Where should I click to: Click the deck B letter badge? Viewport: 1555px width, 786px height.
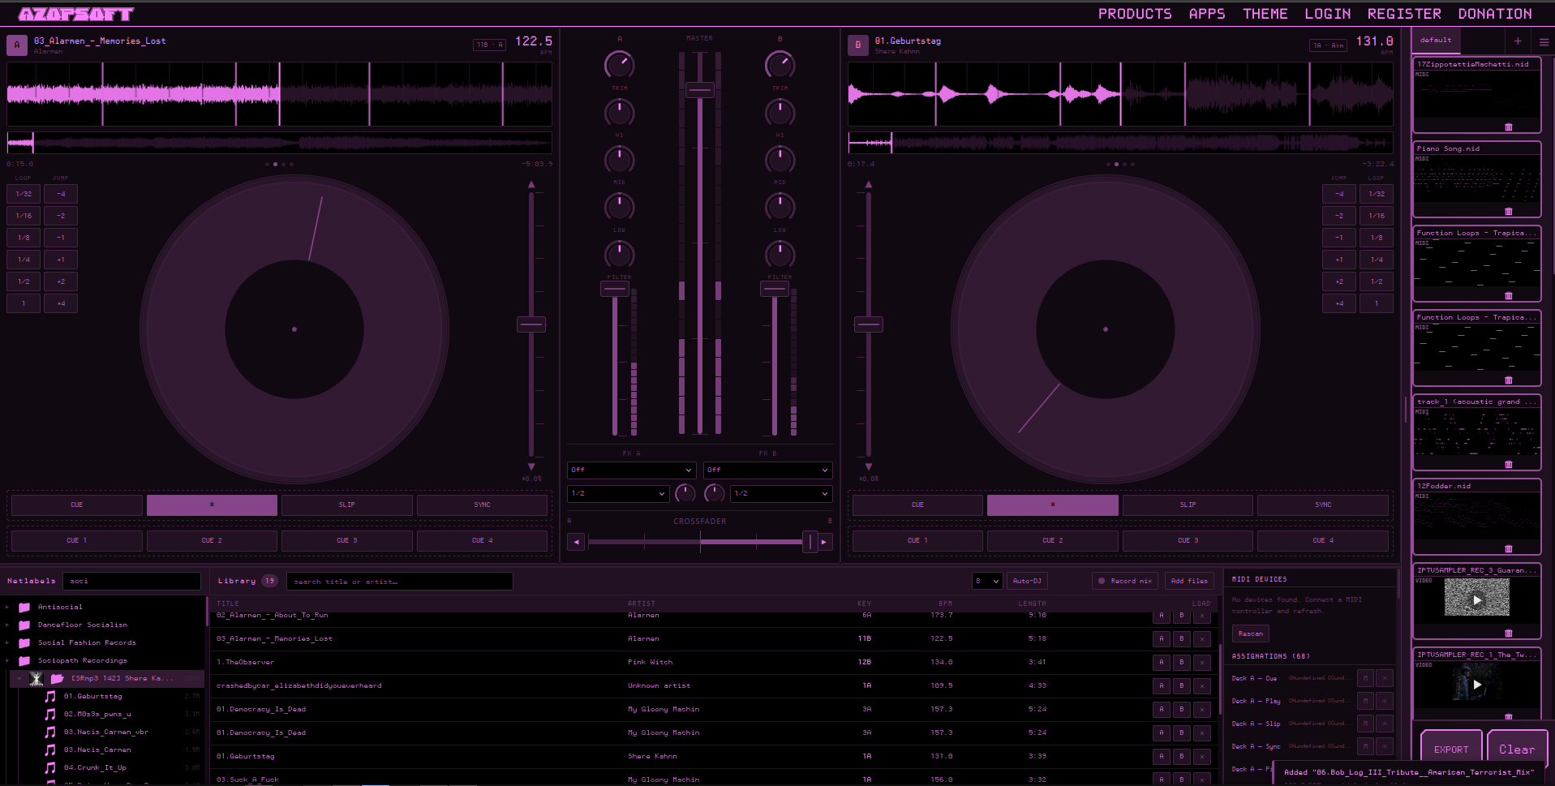click(858, 45)
